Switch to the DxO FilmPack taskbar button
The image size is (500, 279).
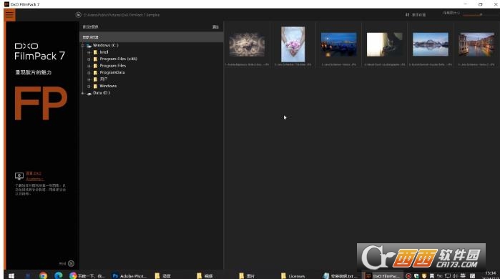coord(383,276)
